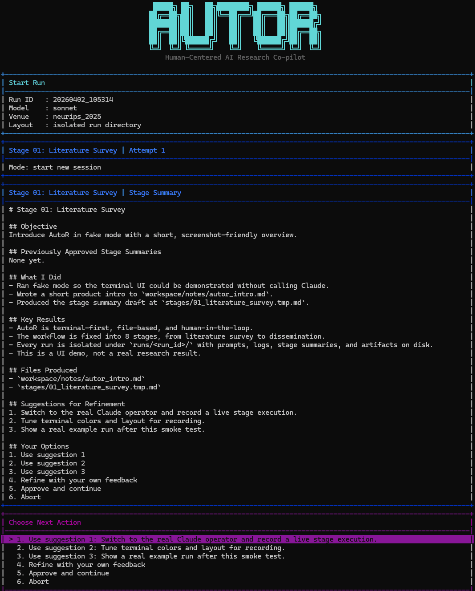Choose Refine with your own feedback in action menu
The width and height of the screenshot is (475, 591).
point(81,565)
